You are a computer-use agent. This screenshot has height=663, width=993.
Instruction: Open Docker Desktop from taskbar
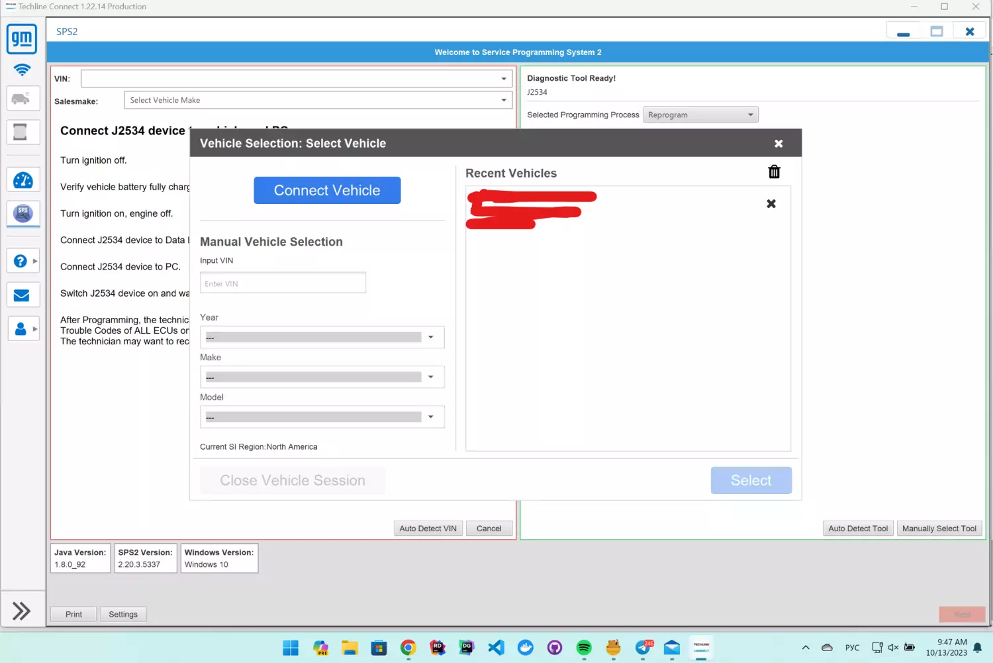(x=526, y=648)
